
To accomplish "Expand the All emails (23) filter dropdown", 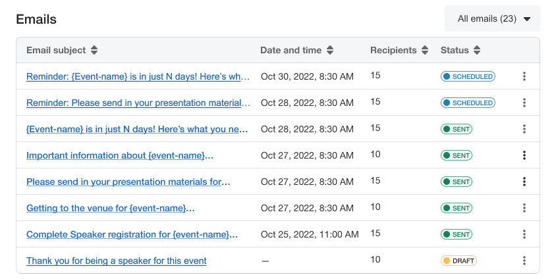I will click(x=493, y=18).
